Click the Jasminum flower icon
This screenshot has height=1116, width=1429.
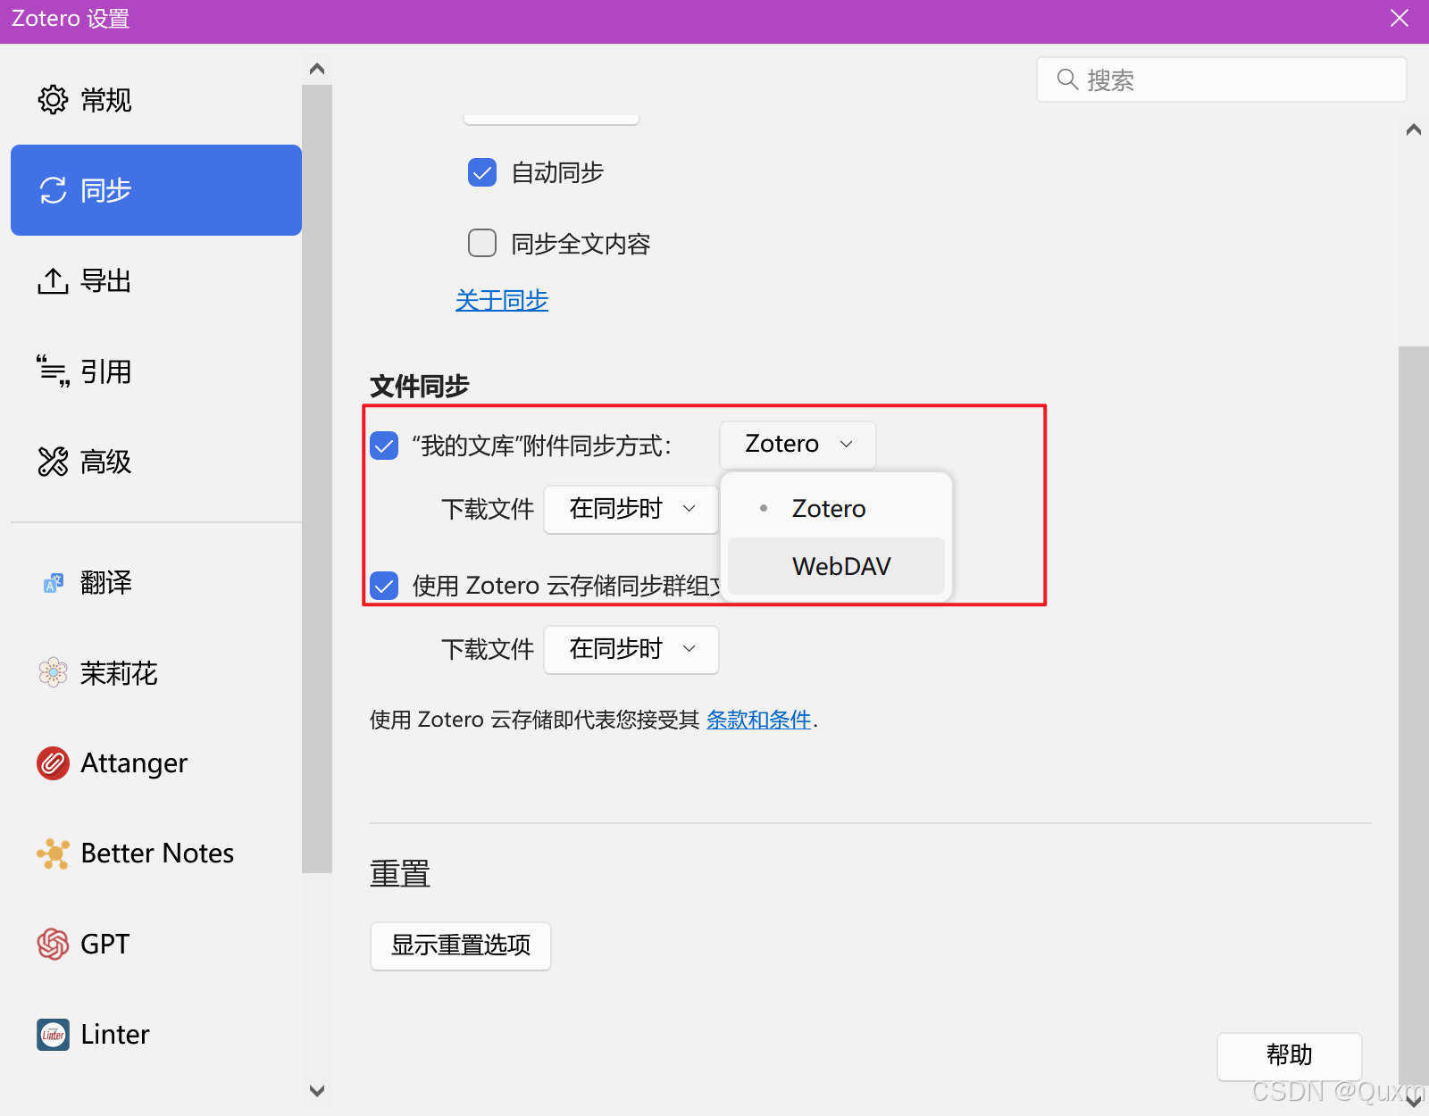click(53, 672)
